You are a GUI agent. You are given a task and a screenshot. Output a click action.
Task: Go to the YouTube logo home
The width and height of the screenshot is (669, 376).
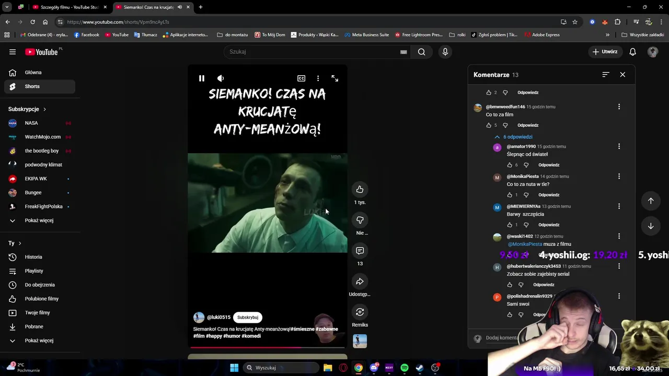pyautogui.click(x=41, y=52)
